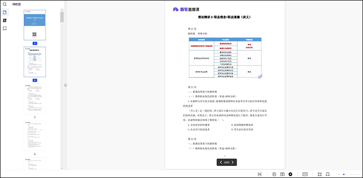Click the sidebar resize handle grip

(65, 85)
